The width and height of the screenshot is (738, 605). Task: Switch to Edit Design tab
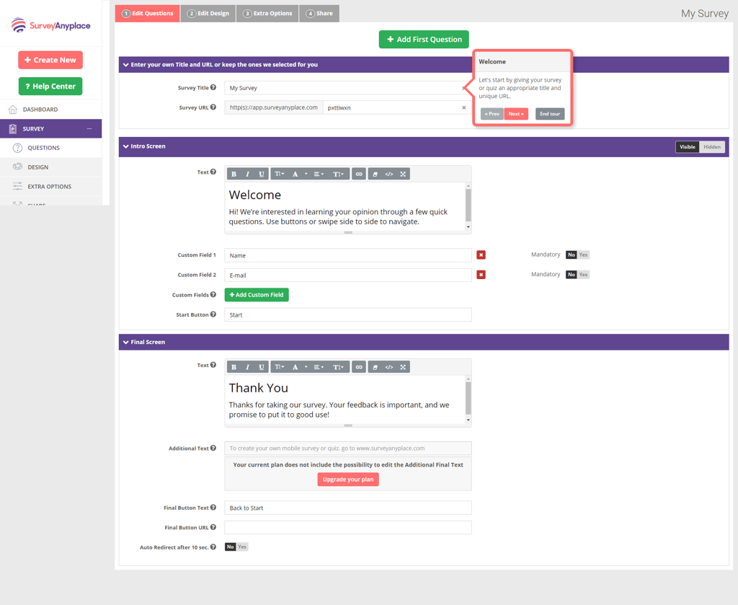(208, 13)
